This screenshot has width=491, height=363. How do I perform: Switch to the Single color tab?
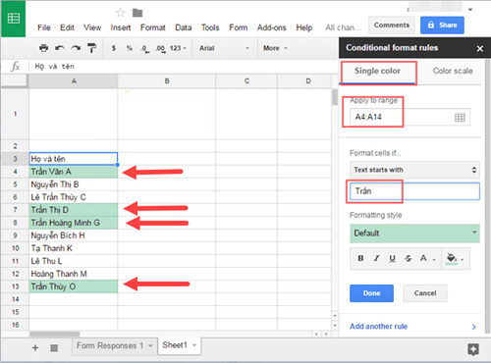[x=377, y=71]
